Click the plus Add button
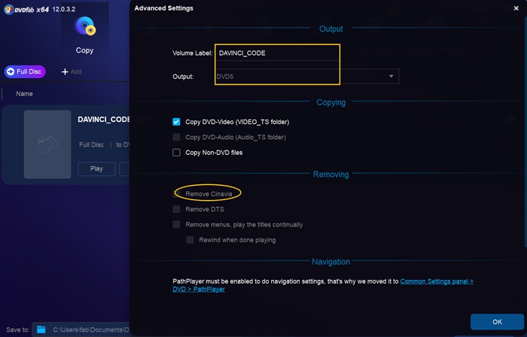This screenshot has width=527, height=337. pos(72,71)
